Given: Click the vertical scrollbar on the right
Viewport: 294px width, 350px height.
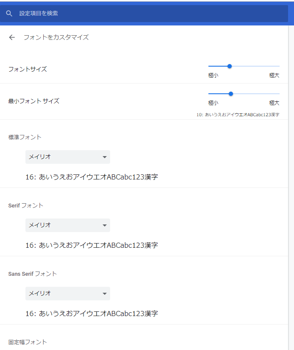Looking at the screenshot, I should tap(291, 170).
